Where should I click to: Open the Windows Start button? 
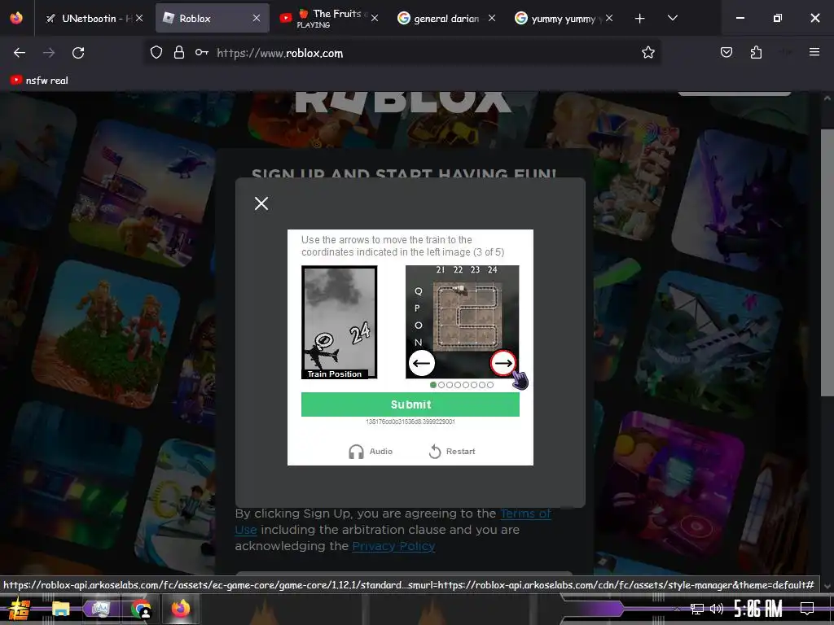click(19, 609)
